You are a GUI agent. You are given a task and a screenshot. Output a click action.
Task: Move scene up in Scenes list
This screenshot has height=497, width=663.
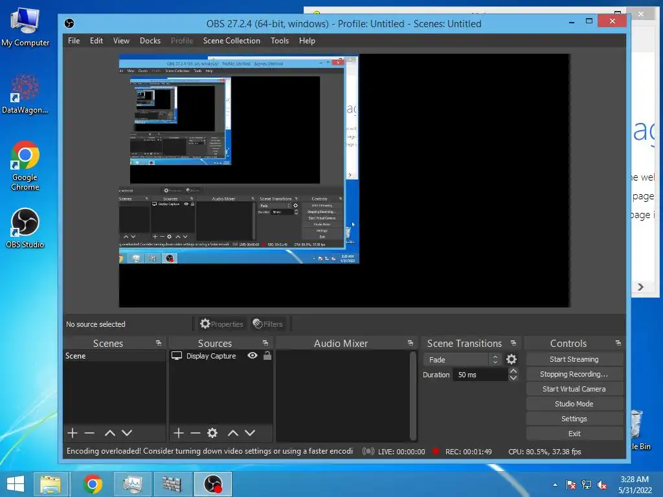click(x=110, y=433)
